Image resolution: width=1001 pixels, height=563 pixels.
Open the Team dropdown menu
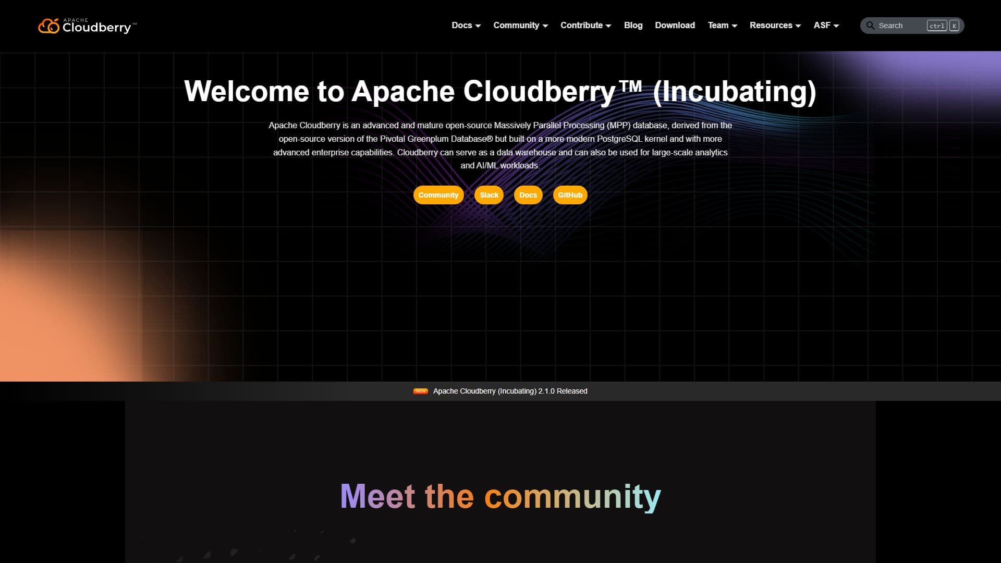pos(722,25)
